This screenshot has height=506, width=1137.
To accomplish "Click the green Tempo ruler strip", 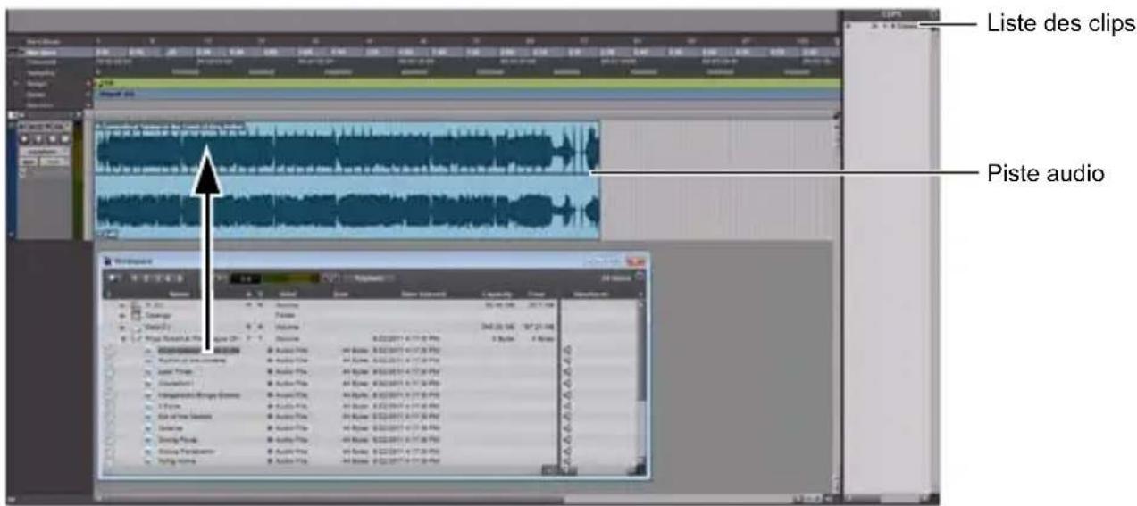I will 467,83.
